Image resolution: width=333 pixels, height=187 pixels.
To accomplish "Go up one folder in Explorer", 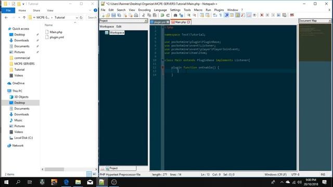I will coord(24,18).
